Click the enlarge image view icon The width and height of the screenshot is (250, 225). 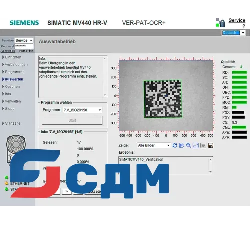(x=196, y=145)
